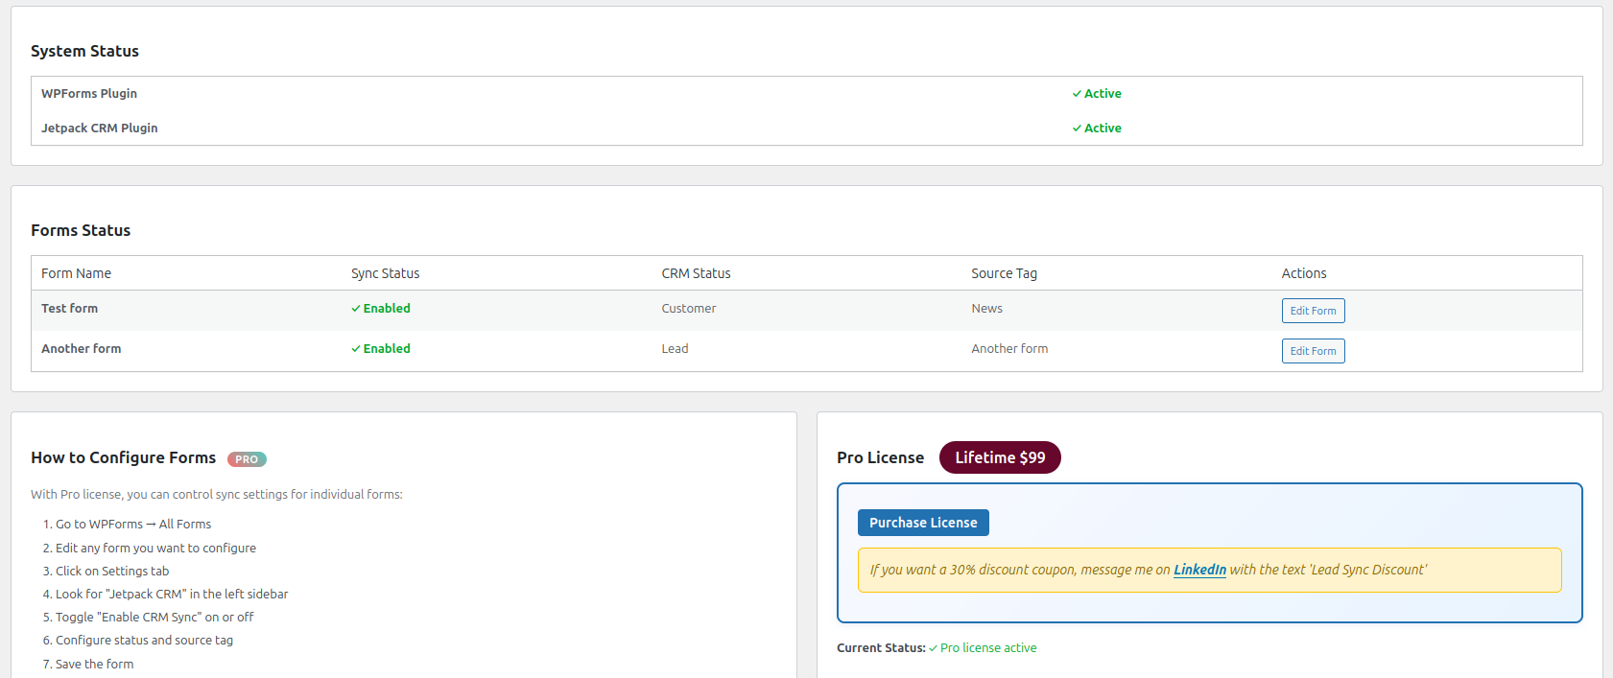Open the LinkedIn link in discount notice

[x=1199, y=570]
